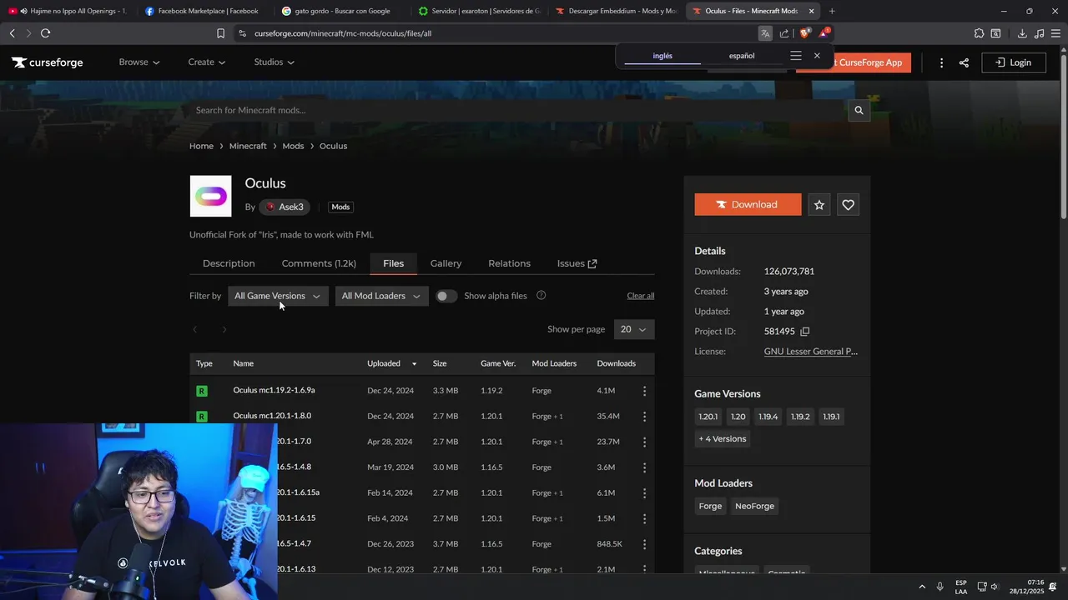The height and width of the screenshot is (600, 1068).
Task: Click the Brave Rewards triangle icon
Action: (824, 33)
